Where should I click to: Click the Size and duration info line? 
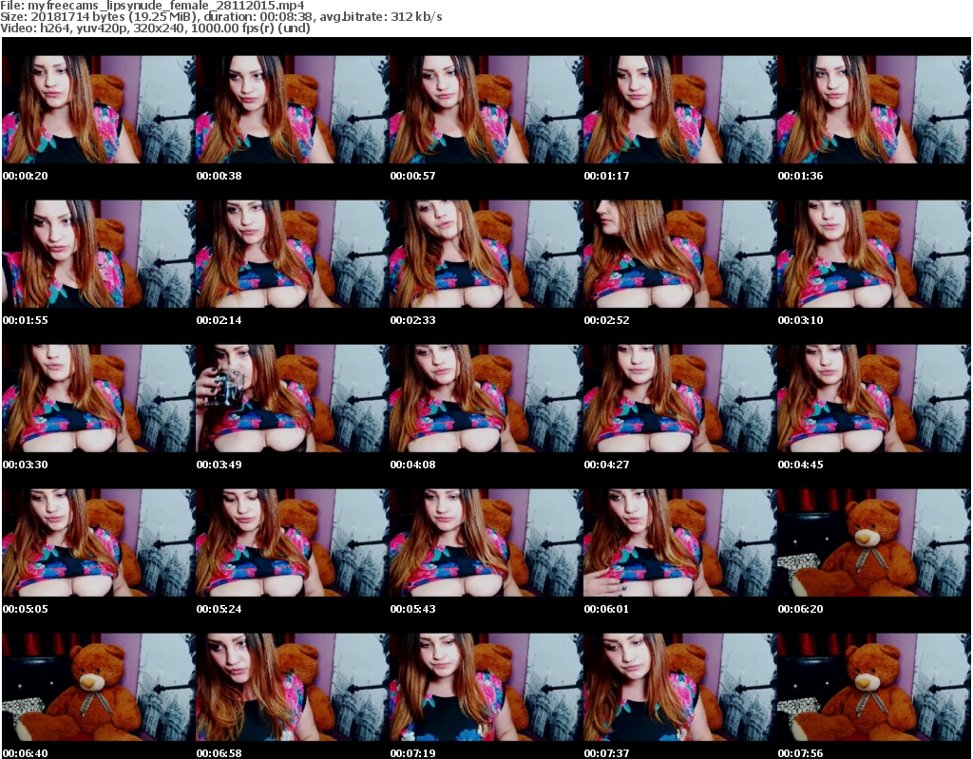click(220, 17)
